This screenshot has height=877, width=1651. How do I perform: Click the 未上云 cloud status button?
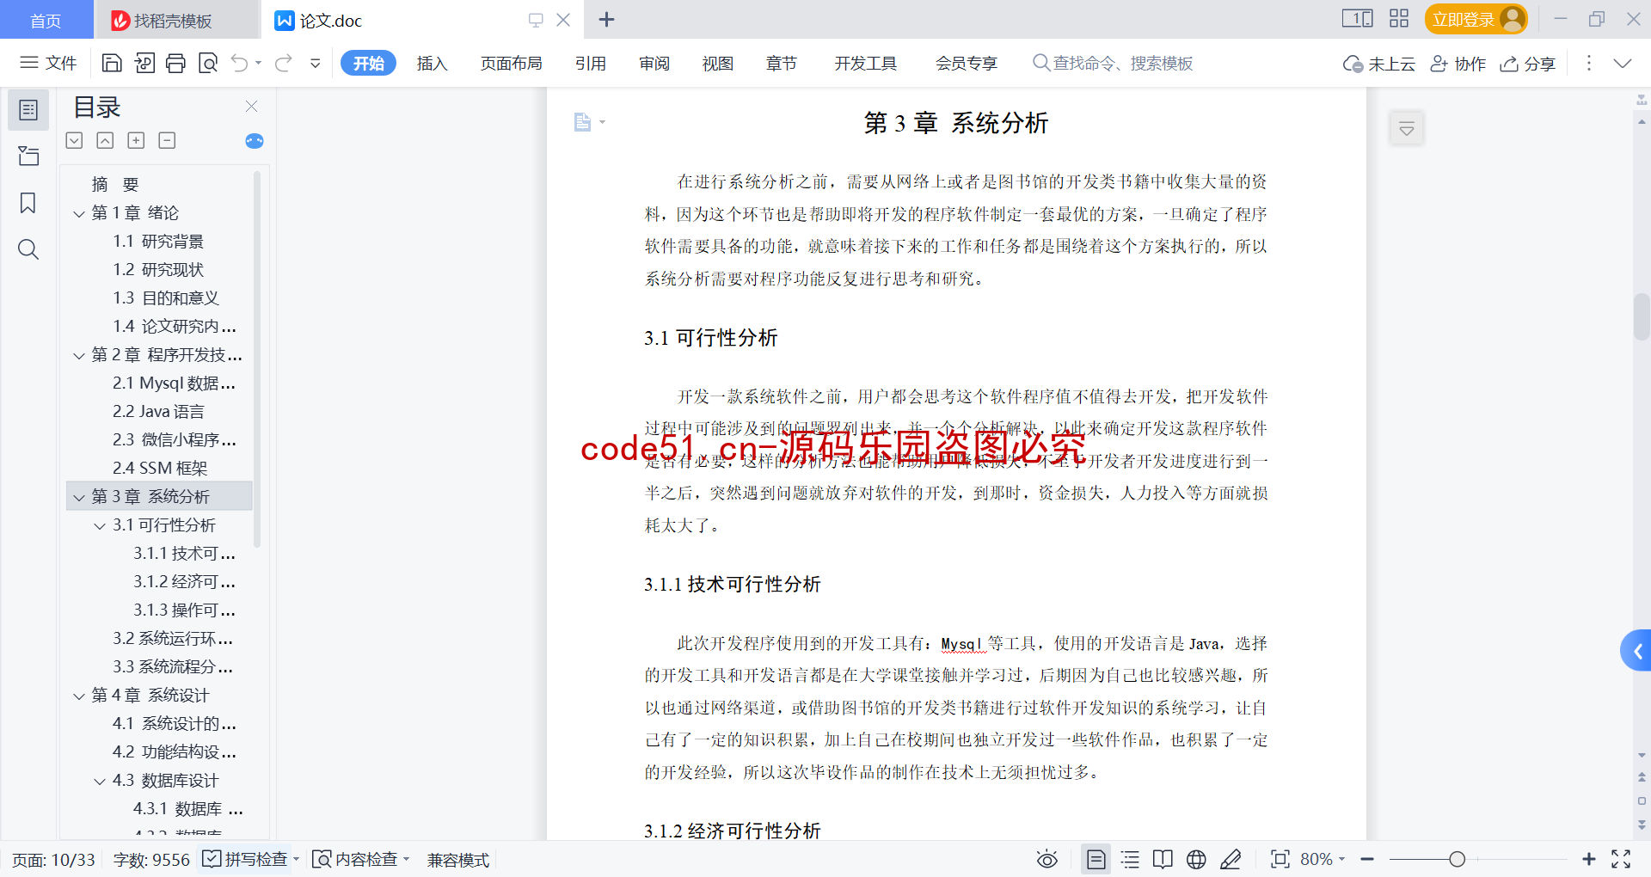1378,64
